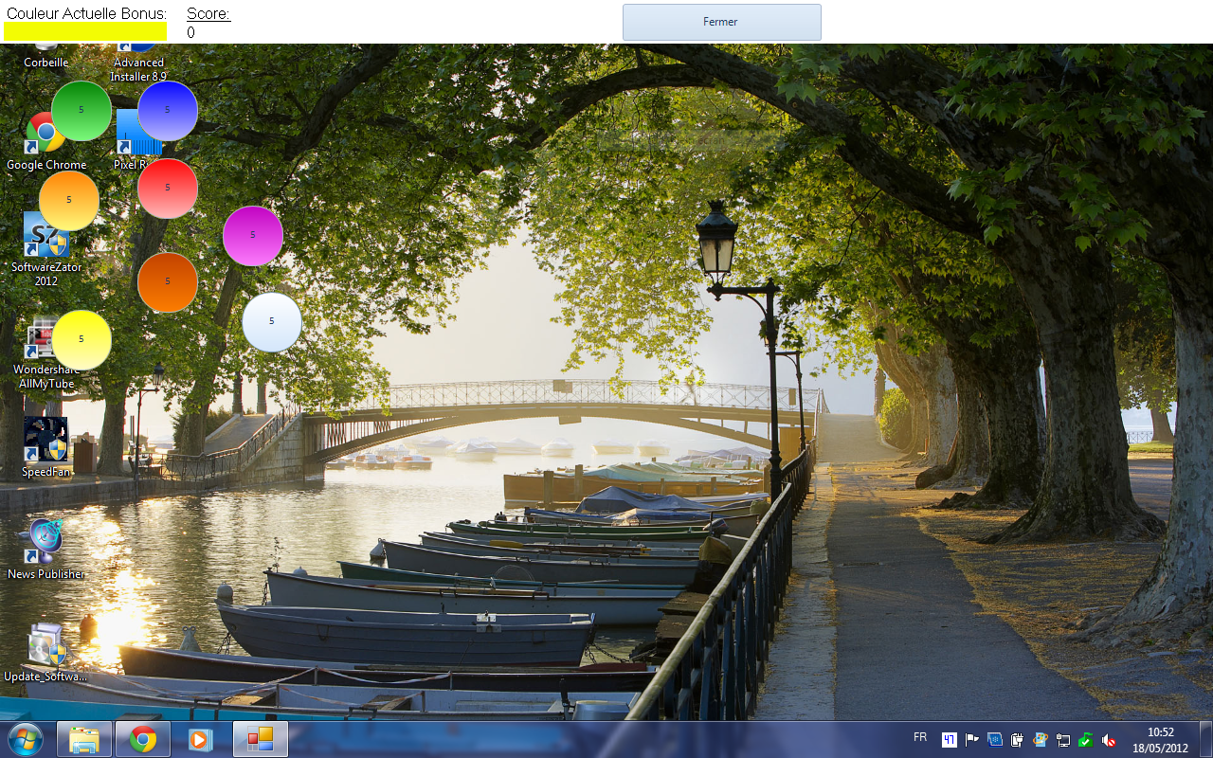Pop the blue ball

point(168,111)
